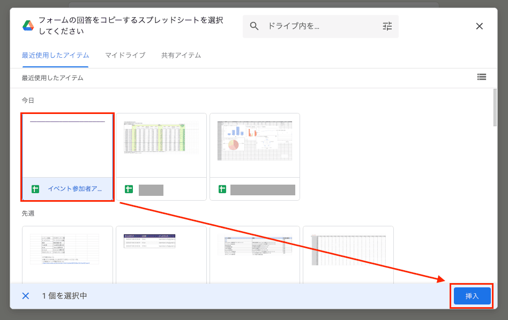
Task: Open the 最近使用したアイテム tab
Action: pos(55,55)
